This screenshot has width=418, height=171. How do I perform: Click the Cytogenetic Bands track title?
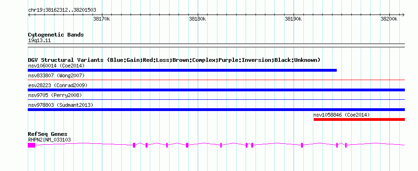pyautogui.click(x=56, y=35)
